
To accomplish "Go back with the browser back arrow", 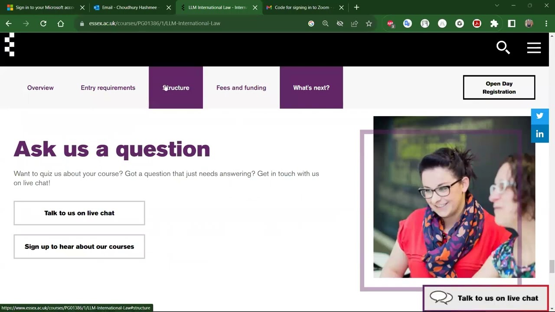I will (9, 23).
